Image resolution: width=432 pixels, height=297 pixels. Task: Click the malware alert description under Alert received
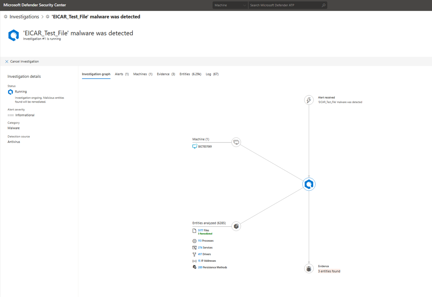click(340, 102)
